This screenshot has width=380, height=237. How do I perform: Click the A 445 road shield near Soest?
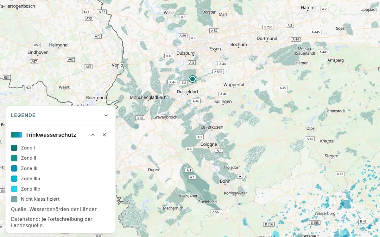[x=316, y=32]
